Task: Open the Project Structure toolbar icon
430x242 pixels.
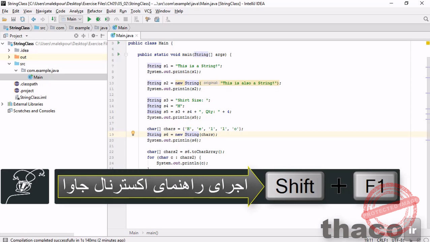Action: [157, 20]
